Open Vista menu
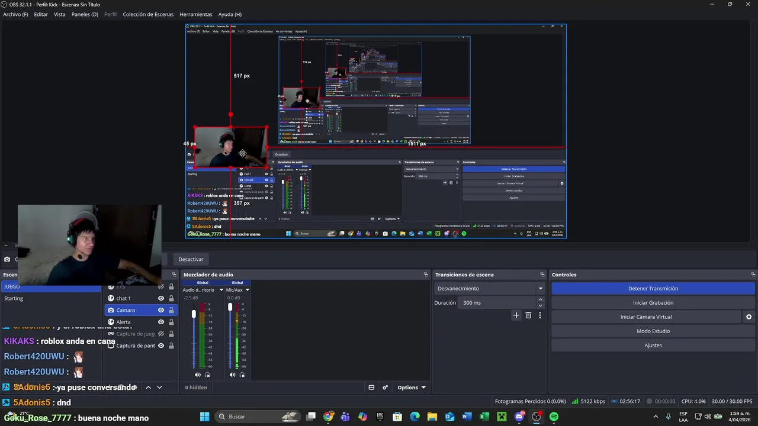Image resolution: width=758 pixels, height=426 pixels. [60, 14]
